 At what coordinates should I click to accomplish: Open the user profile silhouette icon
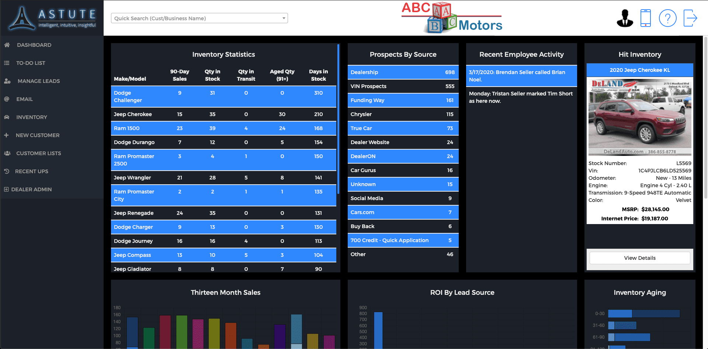click(x=625, y=18)
